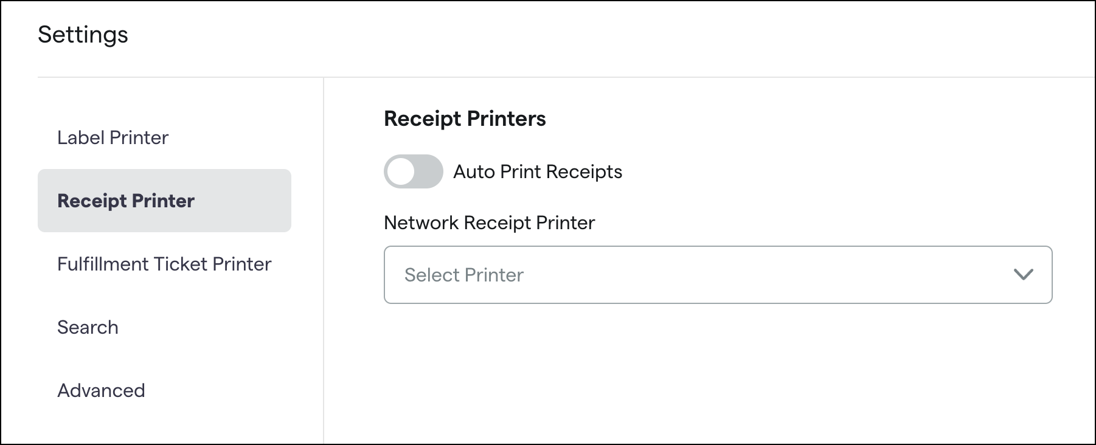Image resolution: width=1096 pixels, height=445 pixels.
Task: Click the Auto Print Receipts label
Action: pyautogui.click(x=538, y=171)
